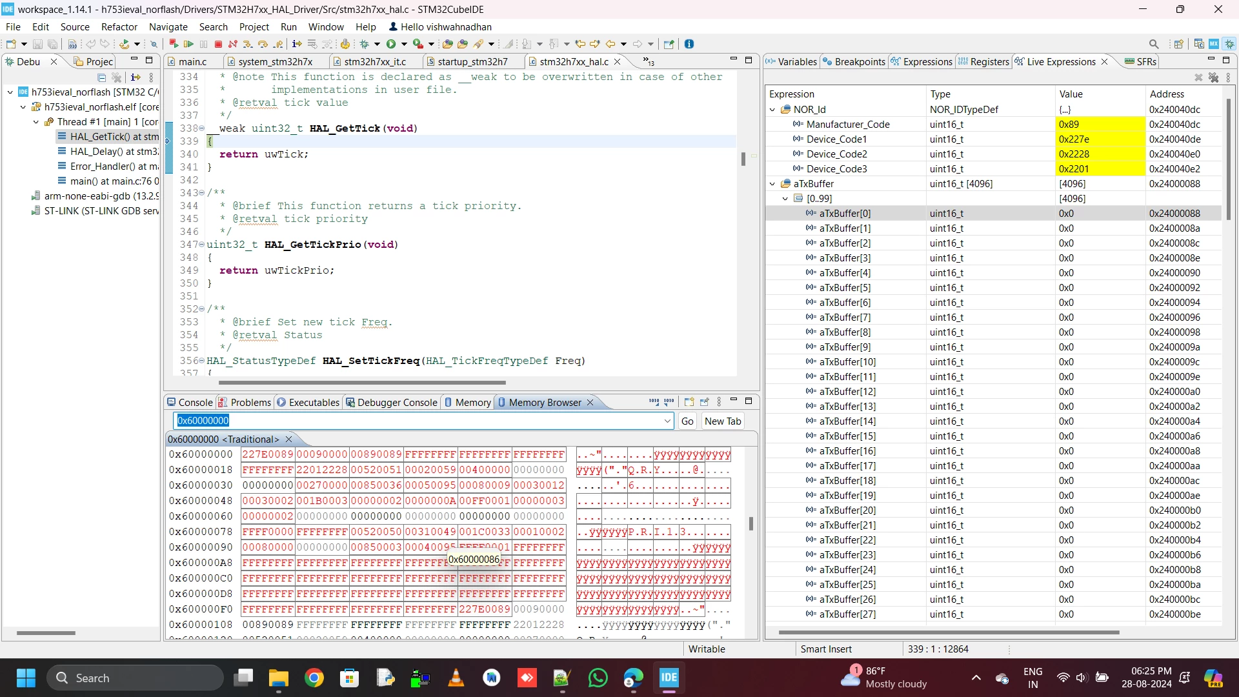Open the Navigate menu
Viewport: 1239px width, 697px height.
(x=168, y=27)
